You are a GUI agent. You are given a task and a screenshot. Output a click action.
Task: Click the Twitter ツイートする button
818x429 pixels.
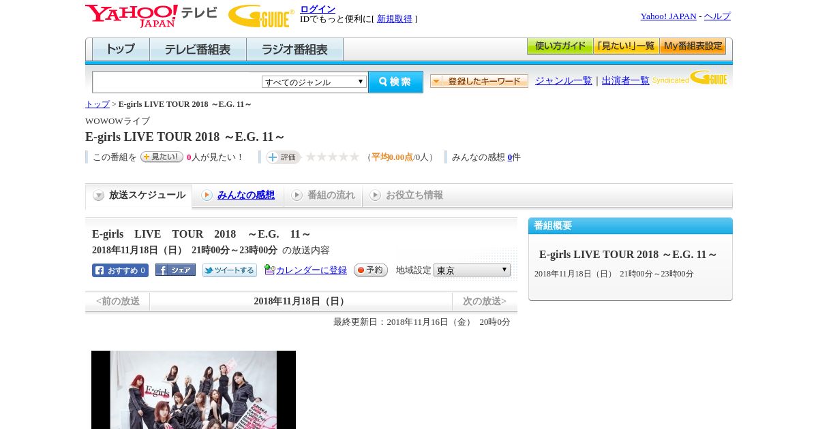click(x=230, y=270)
